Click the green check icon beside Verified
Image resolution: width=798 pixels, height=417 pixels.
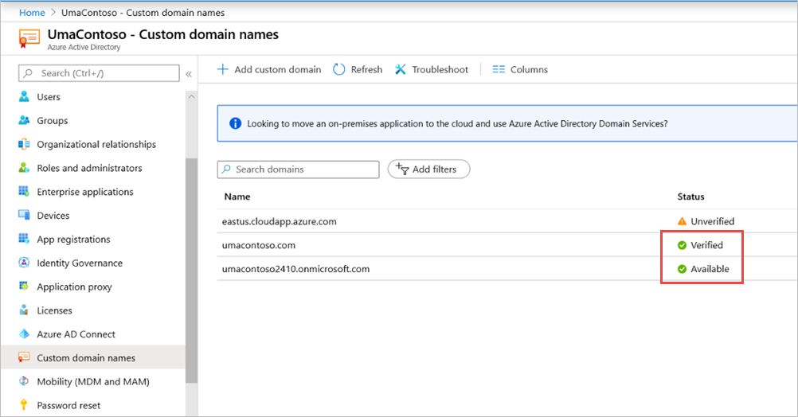(x=682, y=245)
